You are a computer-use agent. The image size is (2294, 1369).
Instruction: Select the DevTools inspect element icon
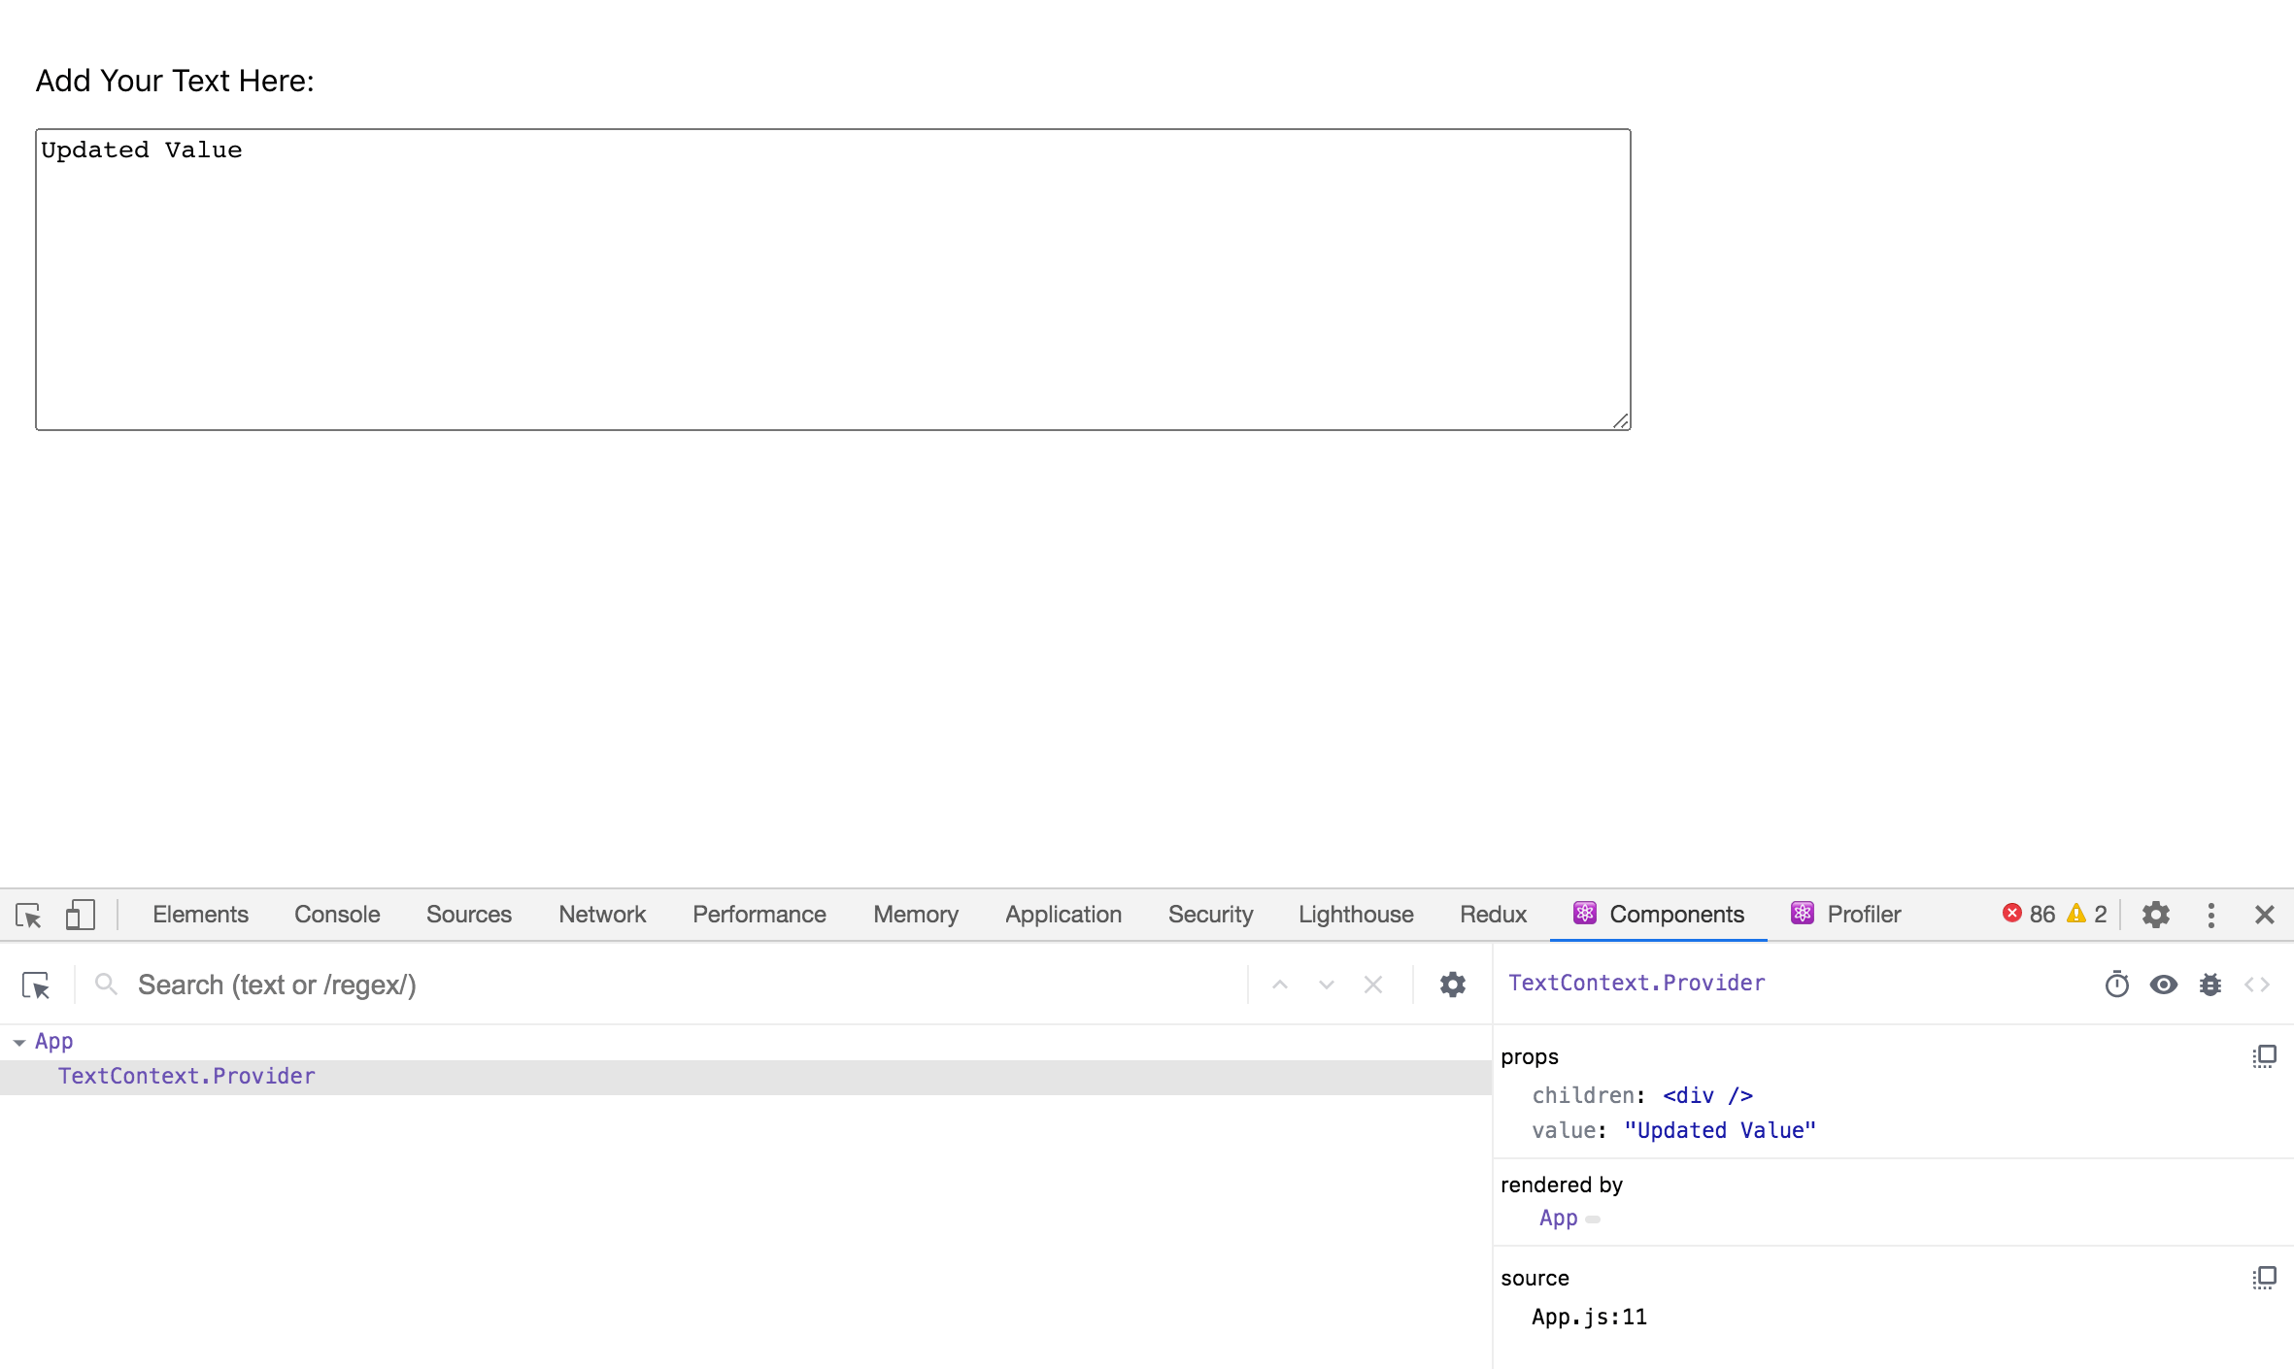(x=28, y=915)
